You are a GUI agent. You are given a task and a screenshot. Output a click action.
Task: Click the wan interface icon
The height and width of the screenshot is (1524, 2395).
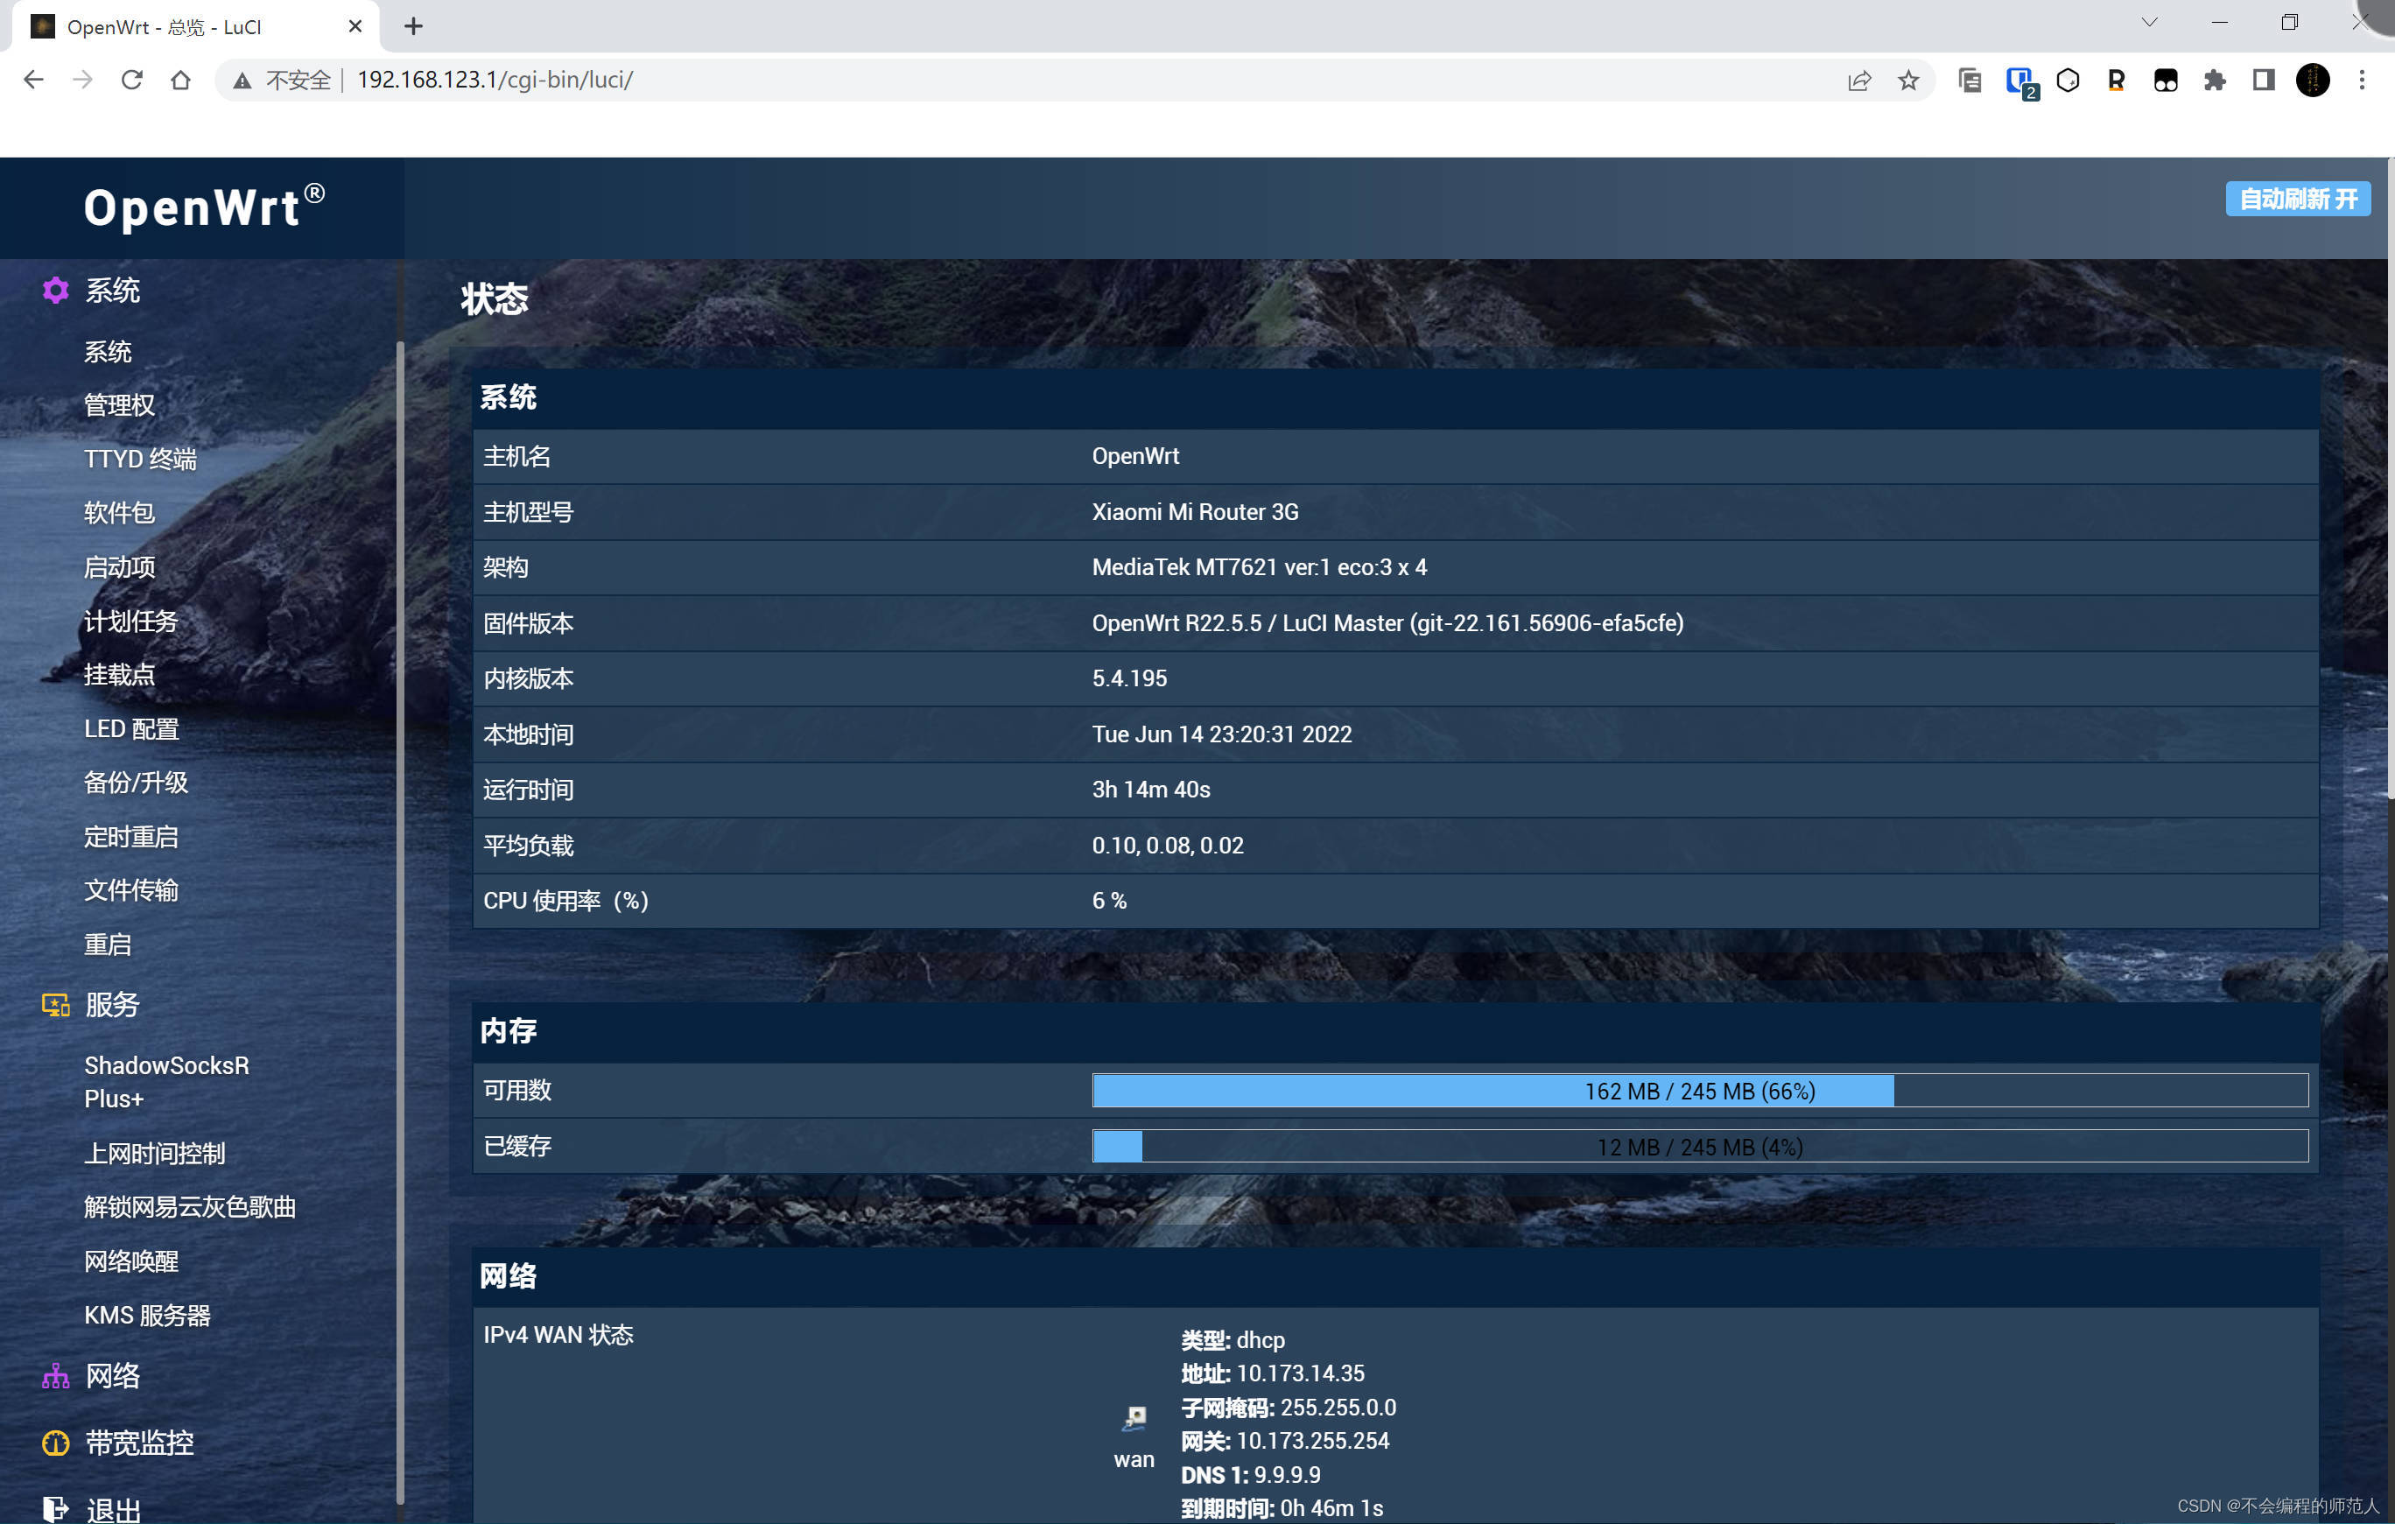tap(1134, 1417)
